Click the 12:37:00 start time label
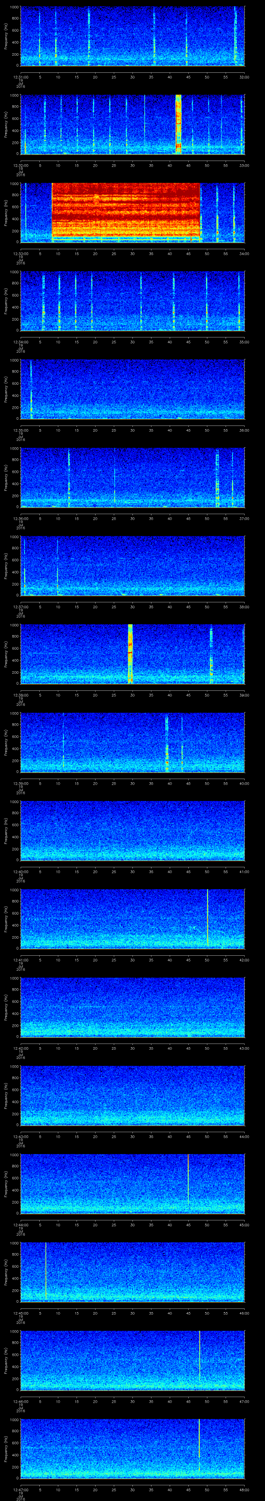 point(21,607)
